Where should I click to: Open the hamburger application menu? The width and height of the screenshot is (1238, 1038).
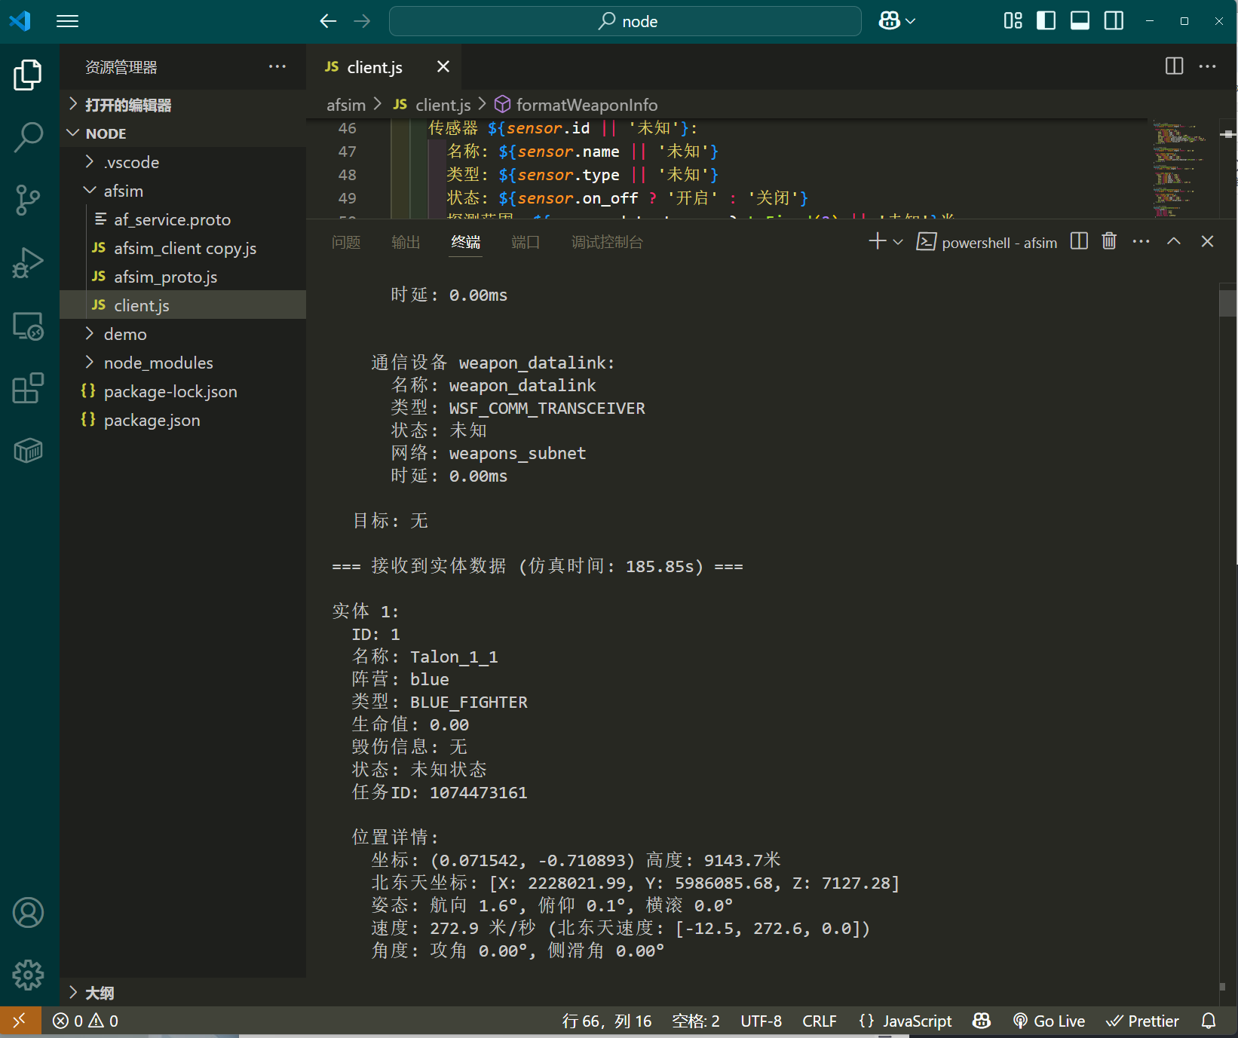pyautogui.click(x=68, y=21)
